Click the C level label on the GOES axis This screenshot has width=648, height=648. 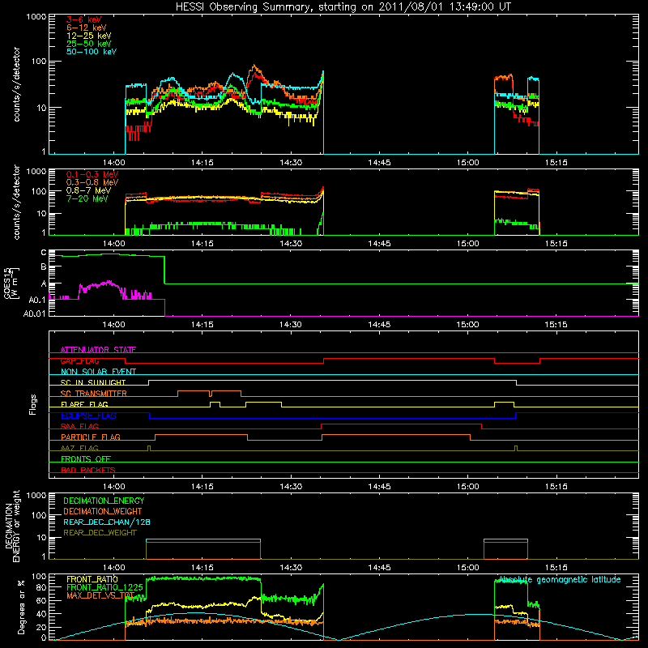coord(44,252)
